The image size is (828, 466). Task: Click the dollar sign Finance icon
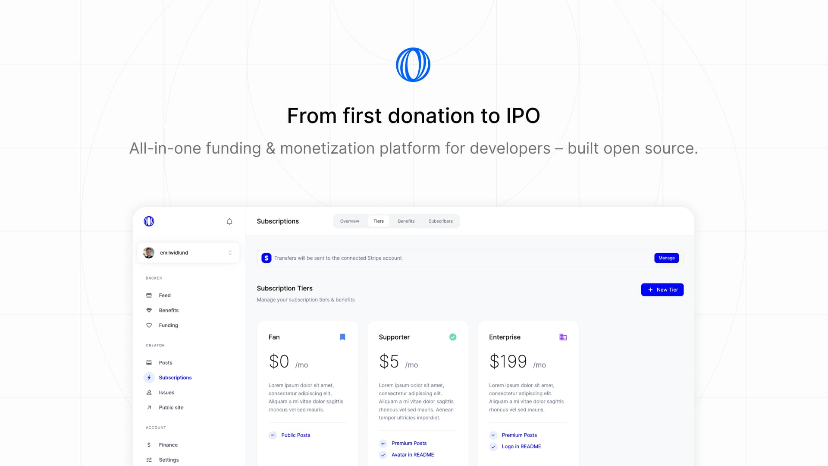149,445
